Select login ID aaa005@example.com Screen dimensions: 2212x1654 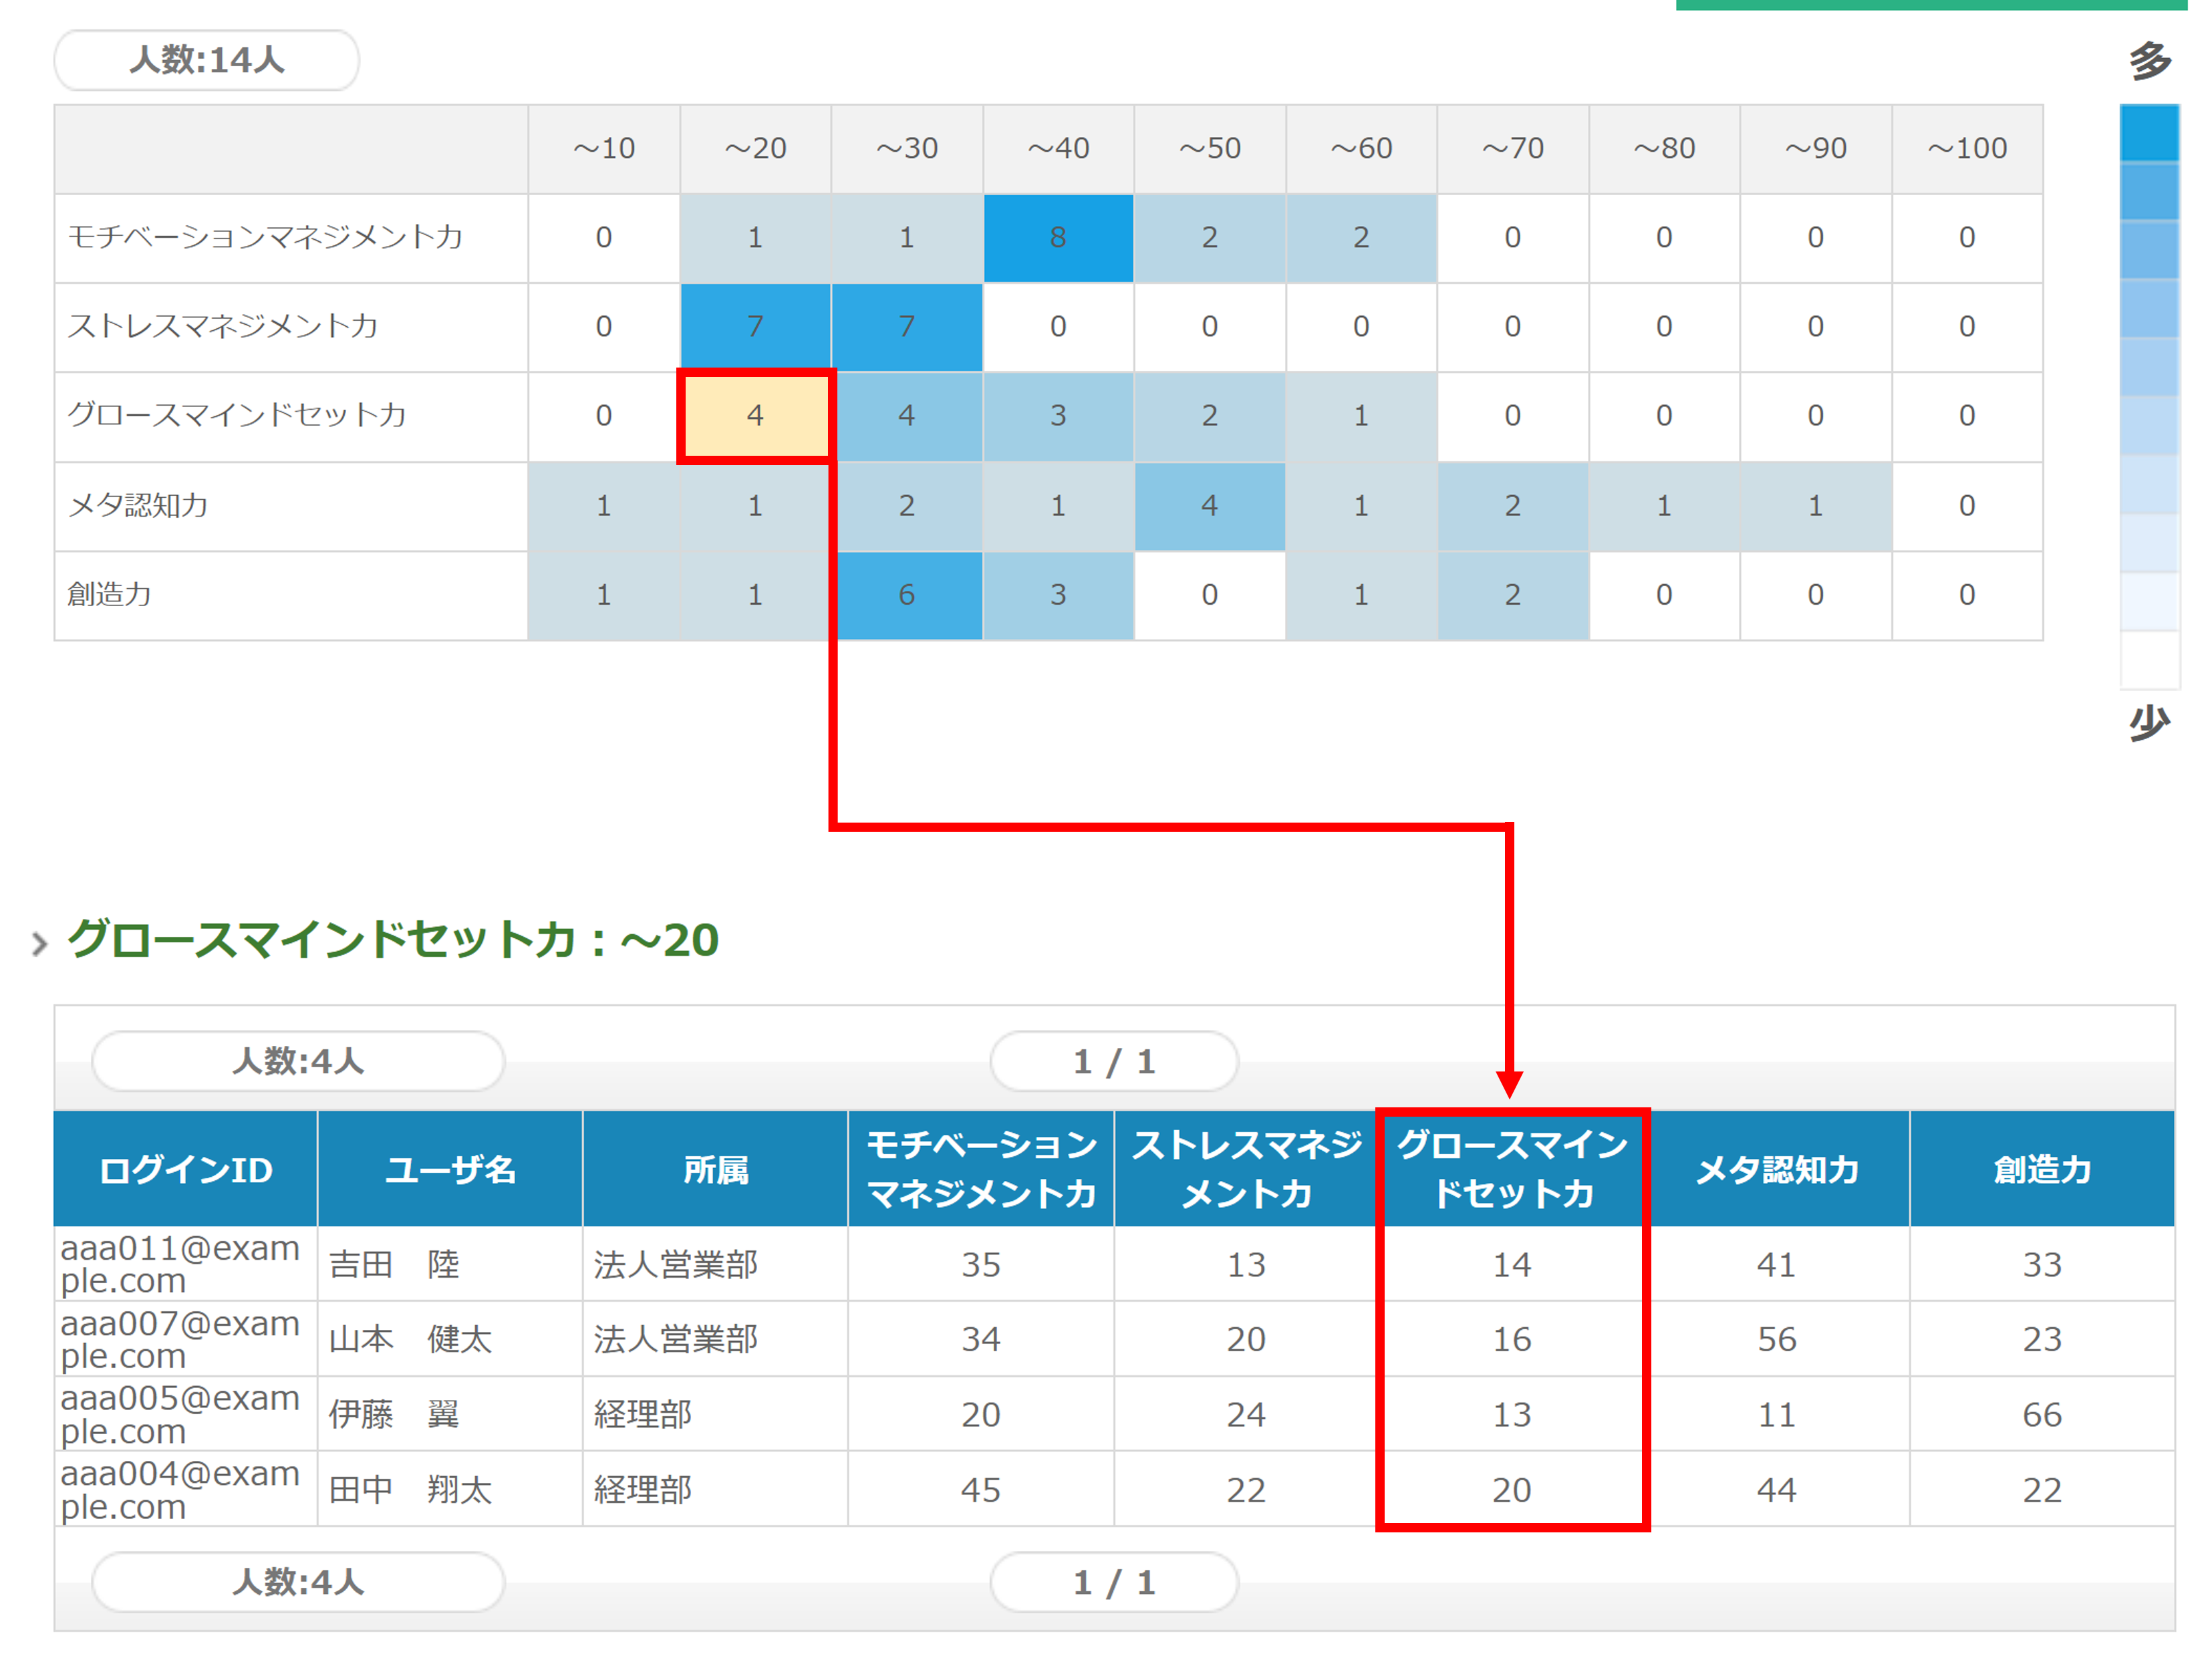pos(180,1415)
